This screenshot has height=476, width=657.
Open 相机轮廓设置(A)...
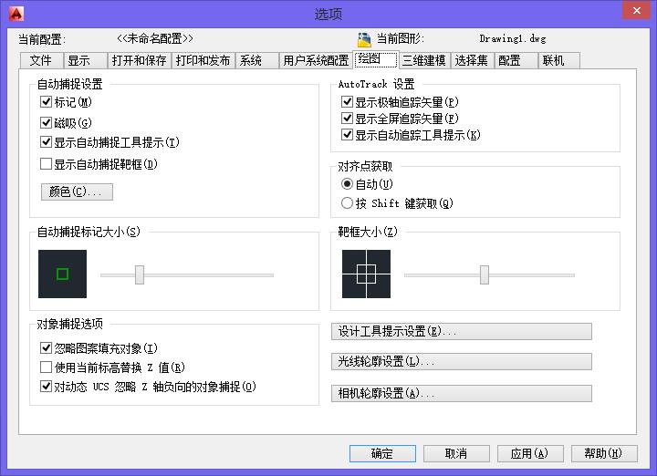click(462, 394)
